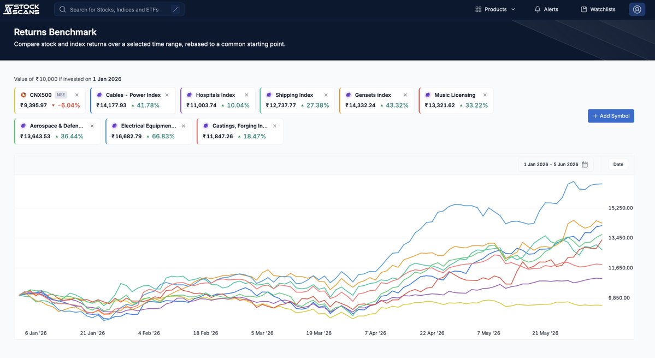The height and width of the screenshot is (358, 655).
Task: Click the Gensets index icon
Action: (x=349, y=95)
